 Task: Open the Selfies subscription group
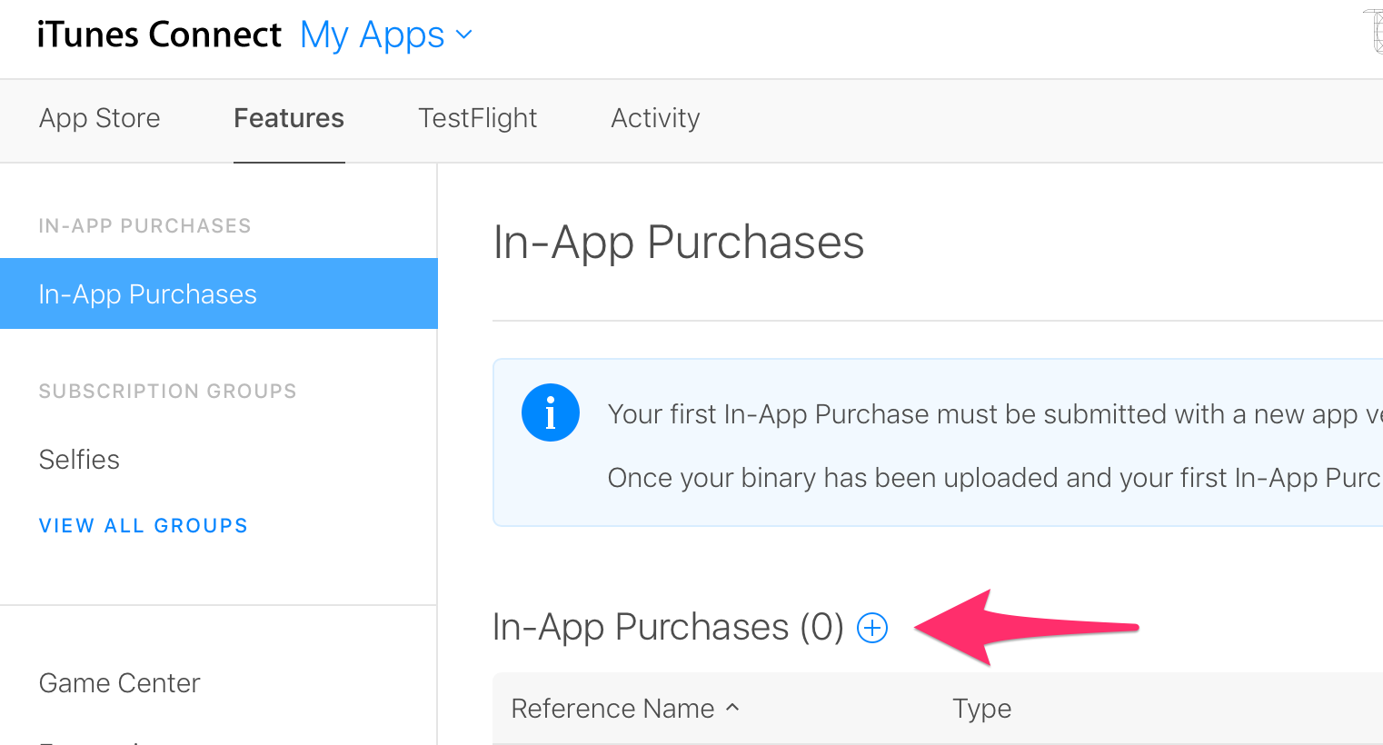79,459
